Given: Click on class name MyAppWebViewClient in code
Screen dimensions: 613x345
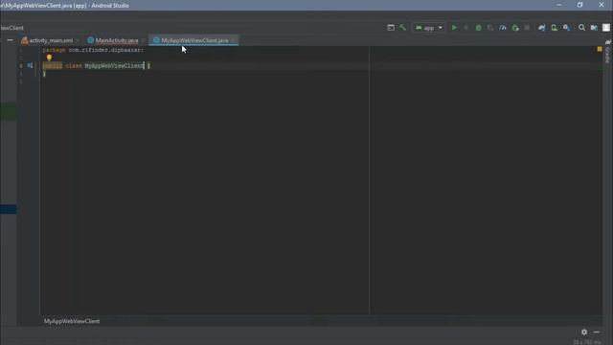Looking at the screenshot, I should tap(114, 66).
